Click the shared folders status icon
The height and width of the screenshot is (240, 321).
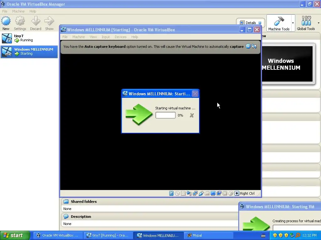(x=207, y=193)
